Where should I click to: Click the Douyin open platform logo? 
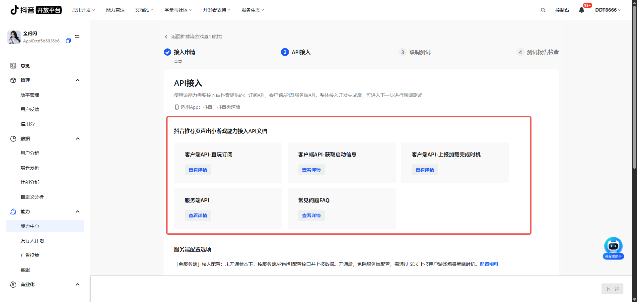[x=36, y=10]
